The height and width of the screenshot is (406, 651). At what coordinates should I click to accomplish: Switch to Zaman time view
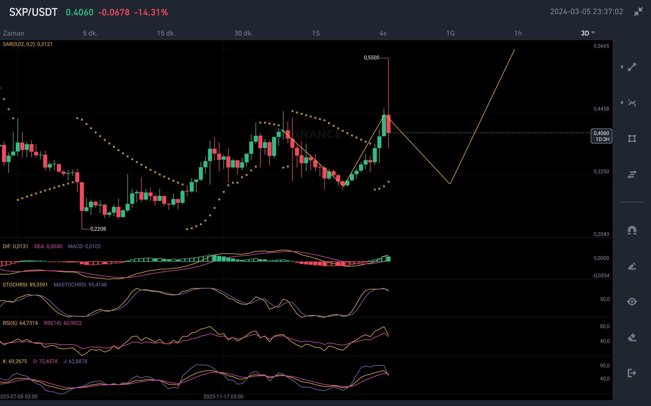(x=13, y=33)
